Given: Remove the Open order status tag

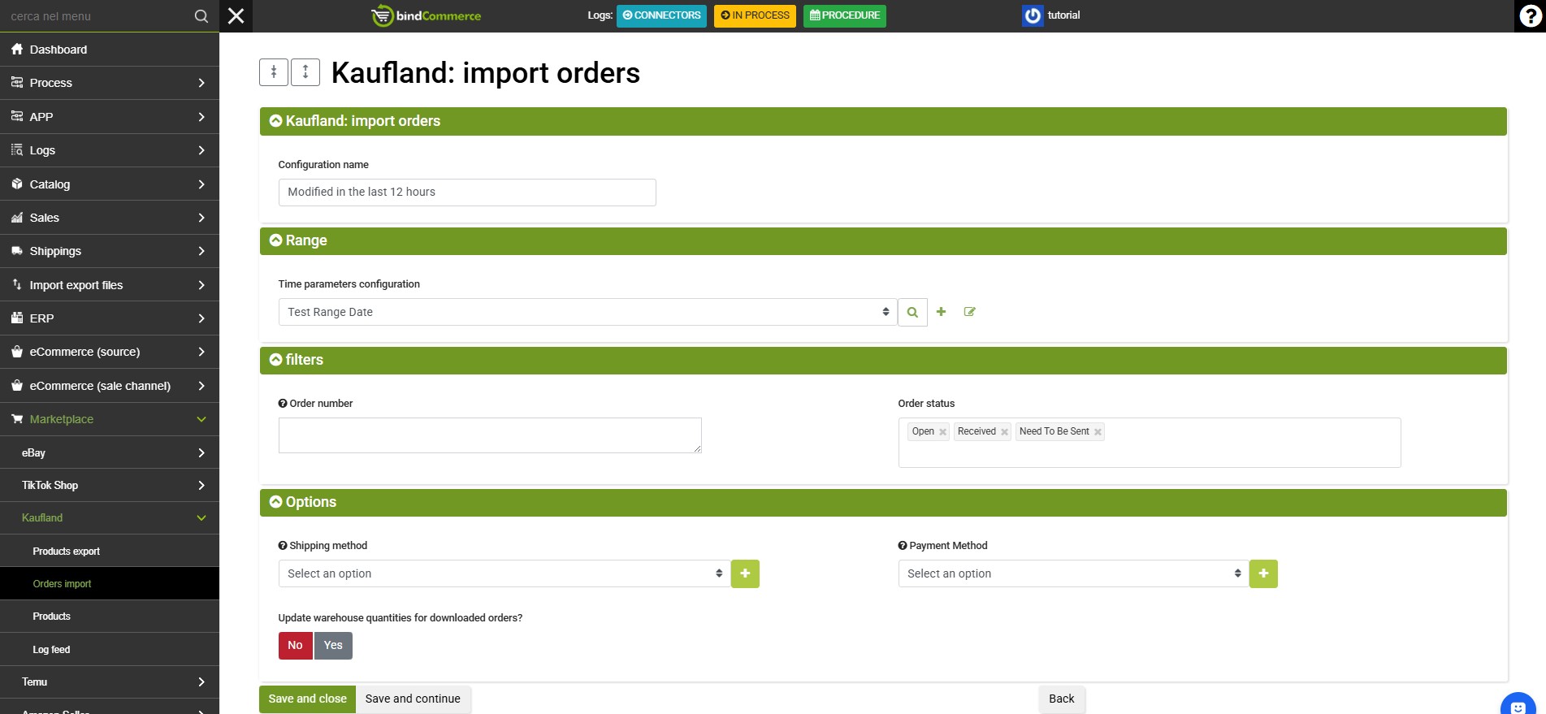Looking at the screenshot, I should click(x=942, y=432).
